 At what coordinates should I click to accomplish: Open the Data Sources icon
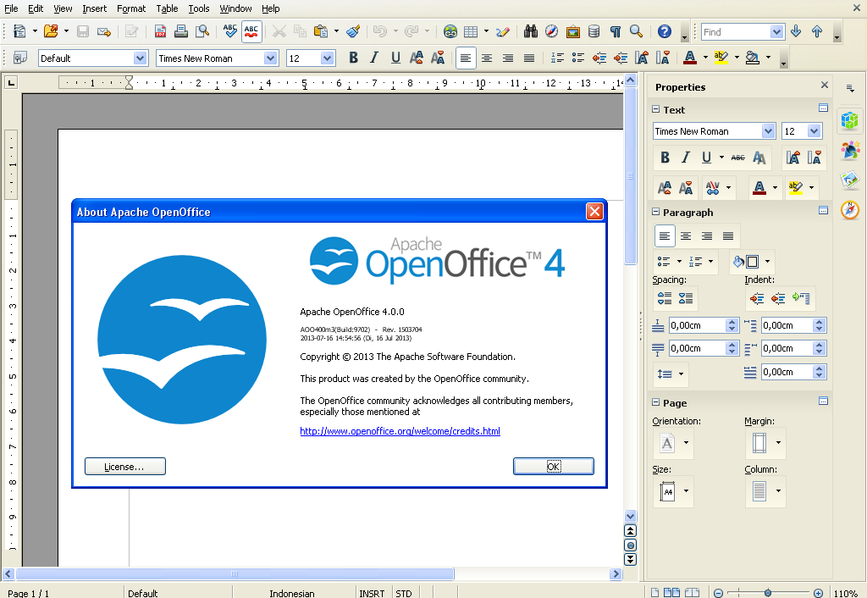pos(594,31)
